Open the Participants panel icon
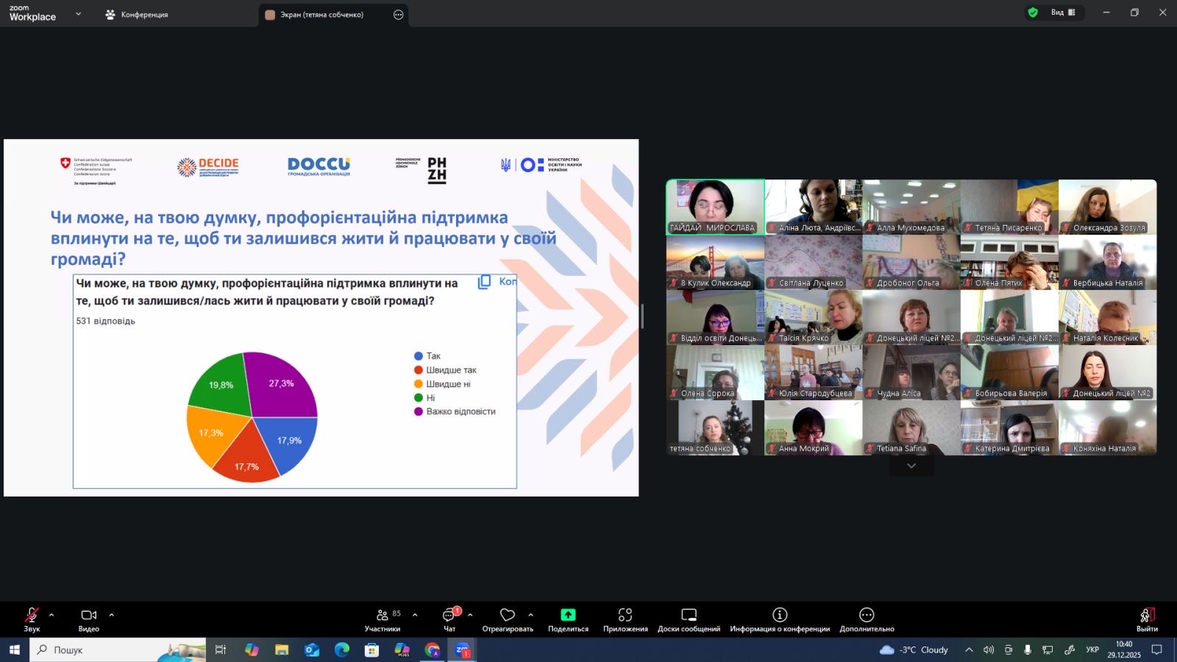The height and width of the screenshot is (662, 1177). (383, 615)
